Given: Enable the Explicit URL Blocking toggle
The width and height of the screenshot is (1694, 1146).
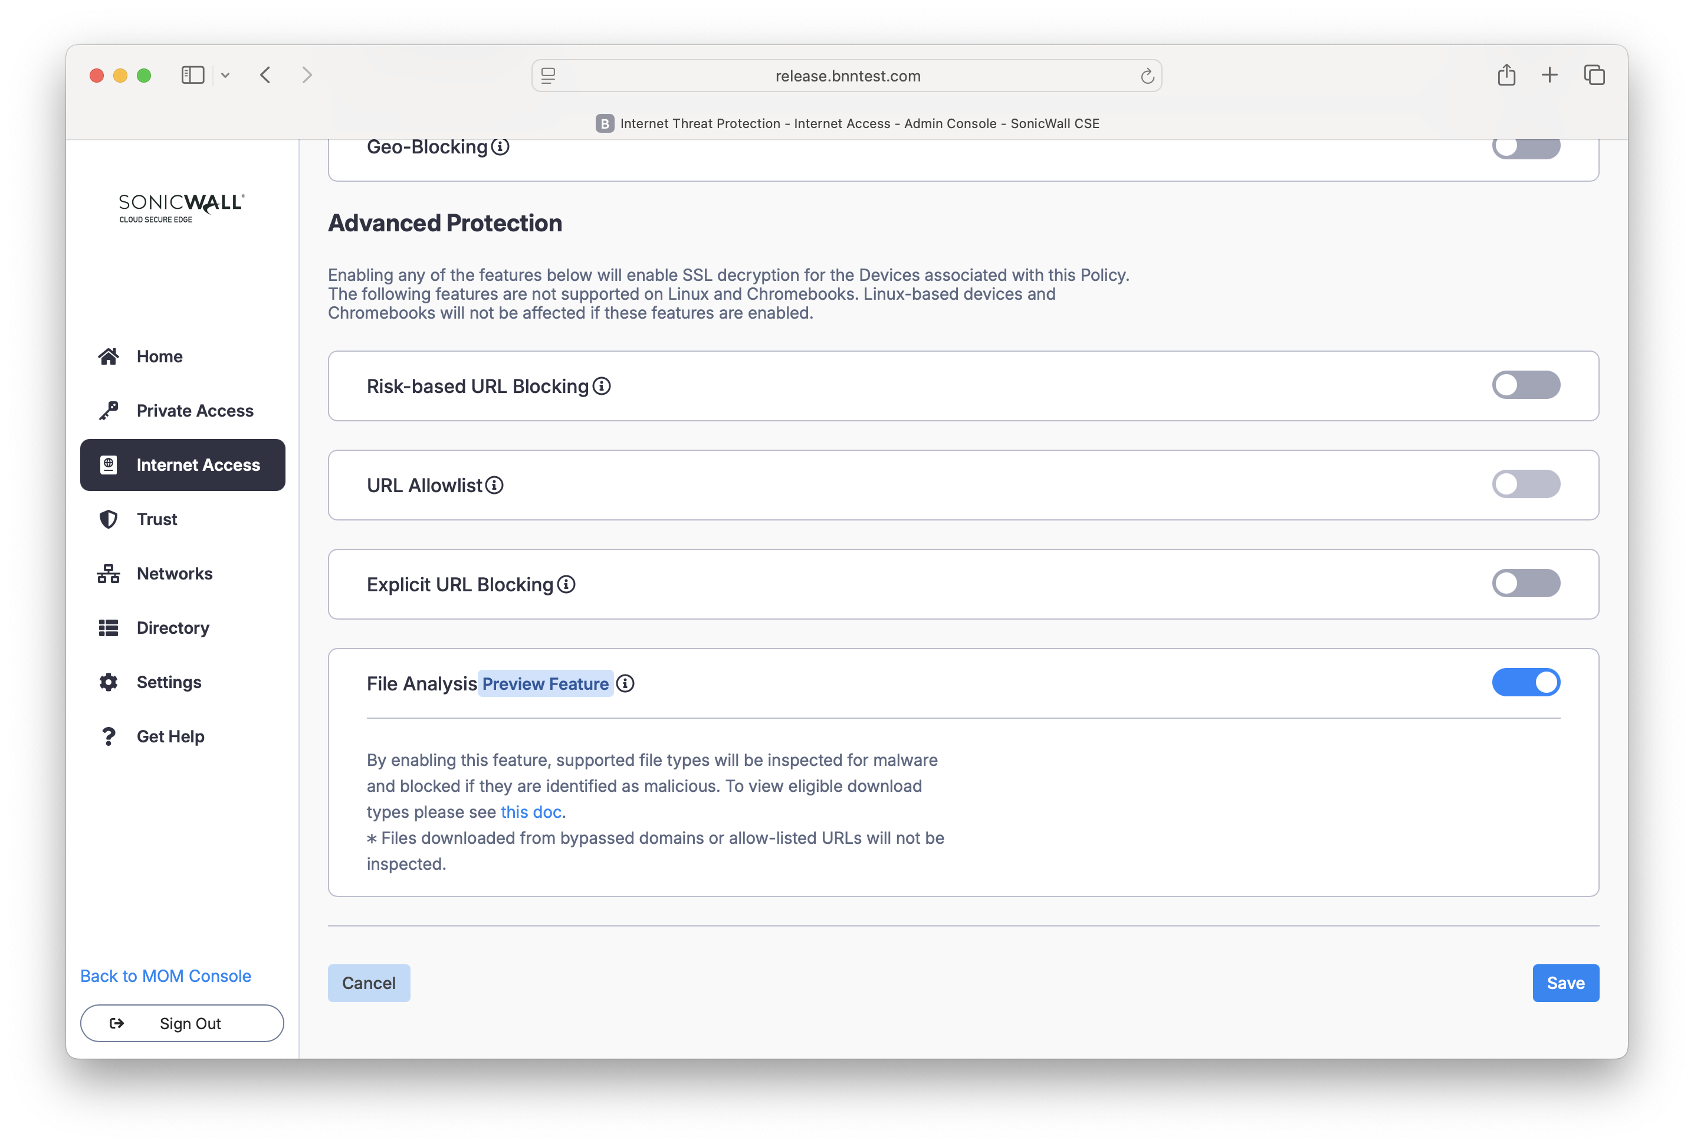Looking at the screenshot, I should [x=1526, y=583].
